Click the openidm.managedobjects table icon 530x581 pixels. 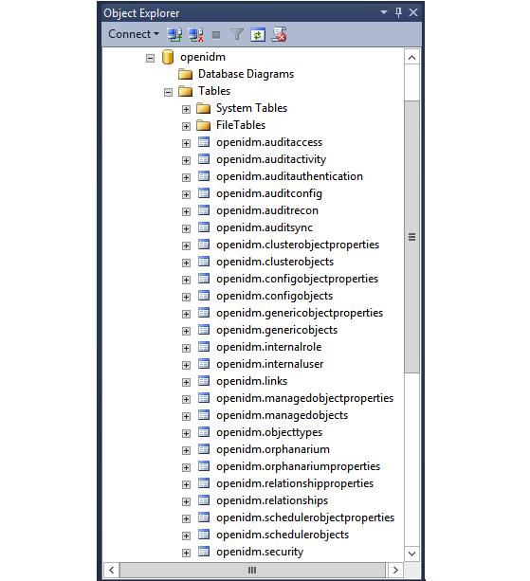pyautogui.click(x=204, y=415)
